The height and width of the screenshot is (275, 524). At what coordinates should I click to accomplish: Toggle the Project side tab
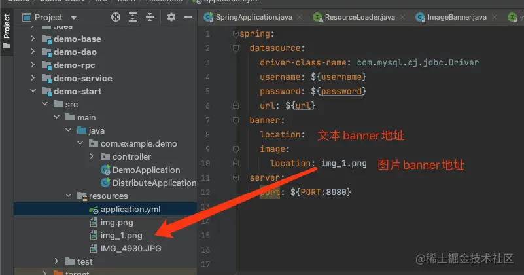point(7,31)
